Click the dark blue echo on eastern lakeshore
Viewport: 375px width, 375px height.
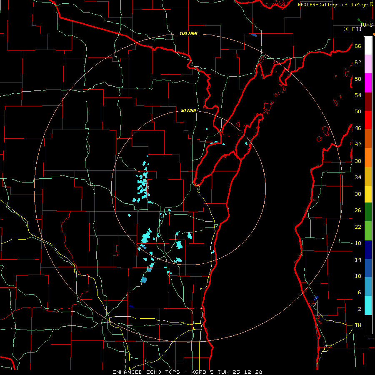[x=316, y=298]
